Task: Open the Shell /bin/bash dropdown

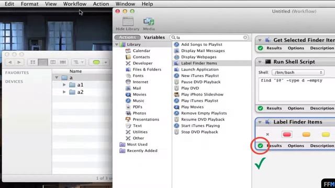Action: click(x=298, y=73)
